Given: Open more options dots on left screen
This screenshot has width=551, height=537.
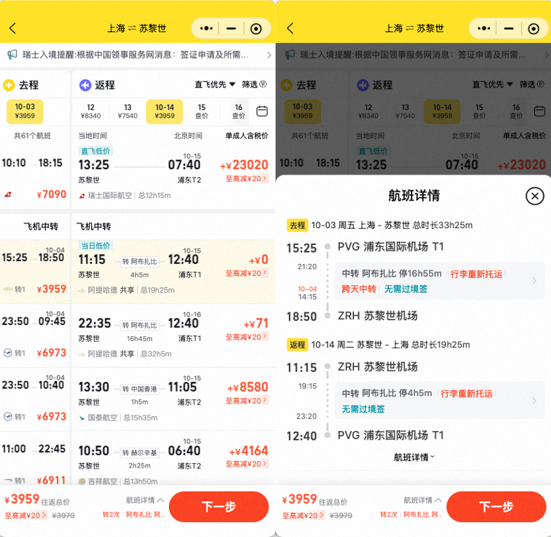Looking at the screenshot, I should (206, 28).
